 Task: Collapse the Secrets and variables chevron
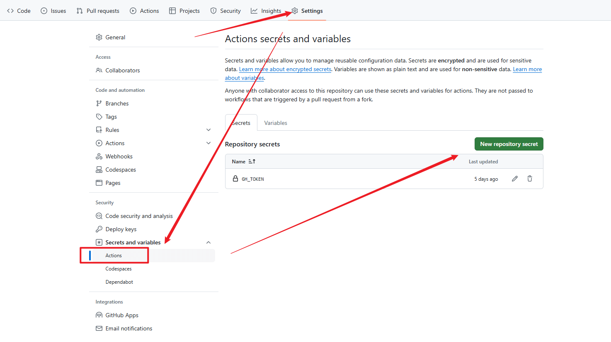[x=209, y=242]
